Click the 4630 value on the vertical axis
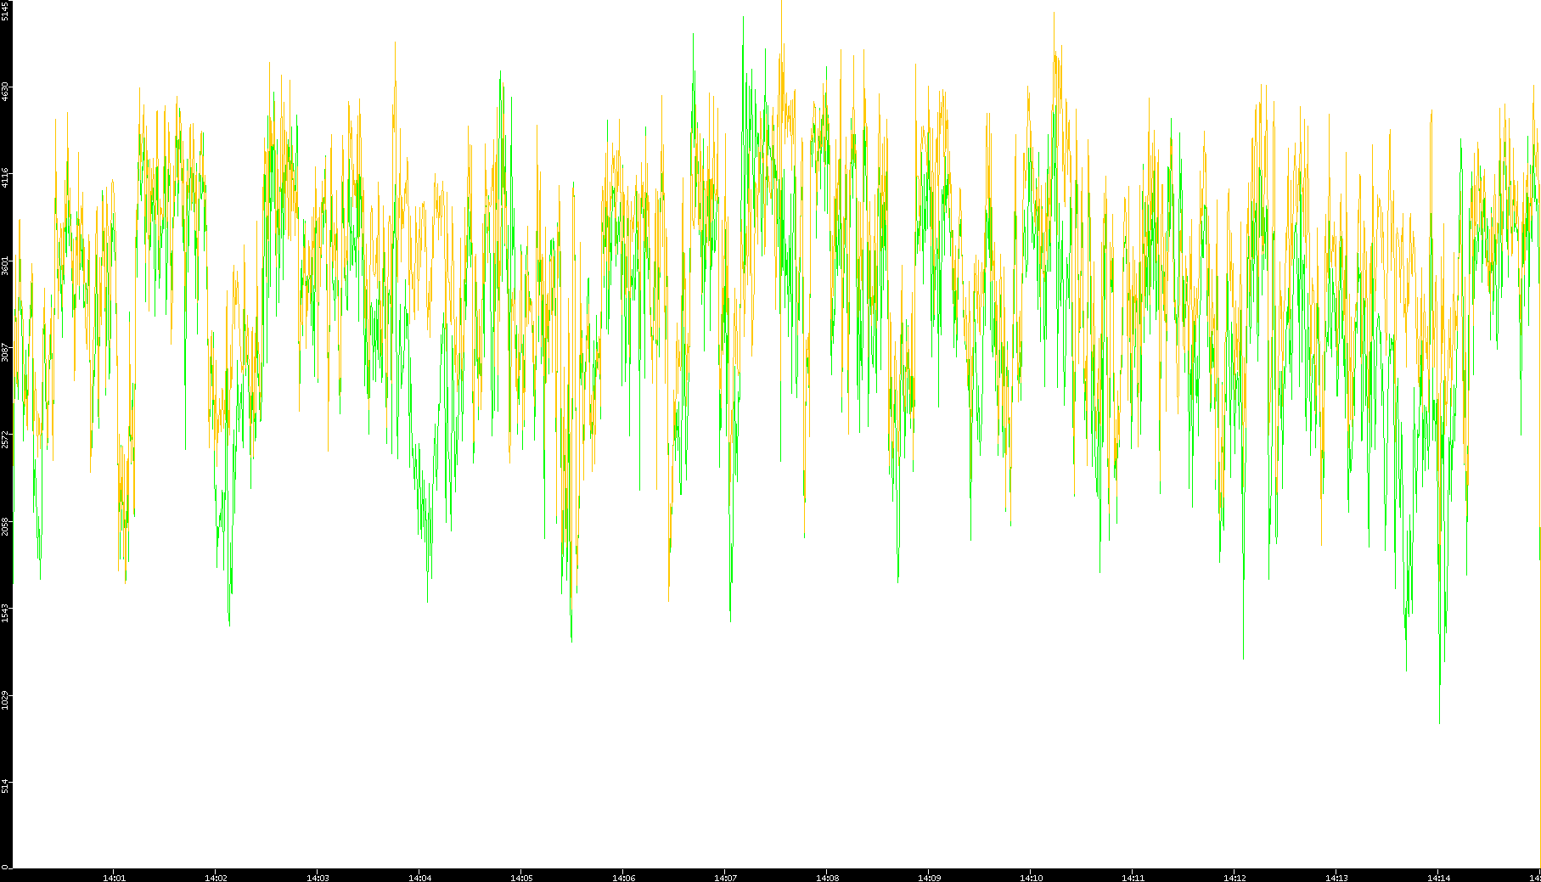Image resolution: width=1541 pixels, height=882 pixels. point(5,92)
